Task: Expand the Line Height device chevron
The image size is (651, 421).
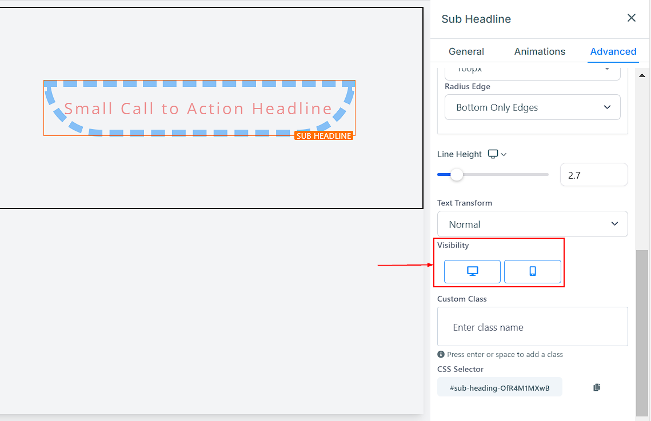Action: (x=504, y=154)
